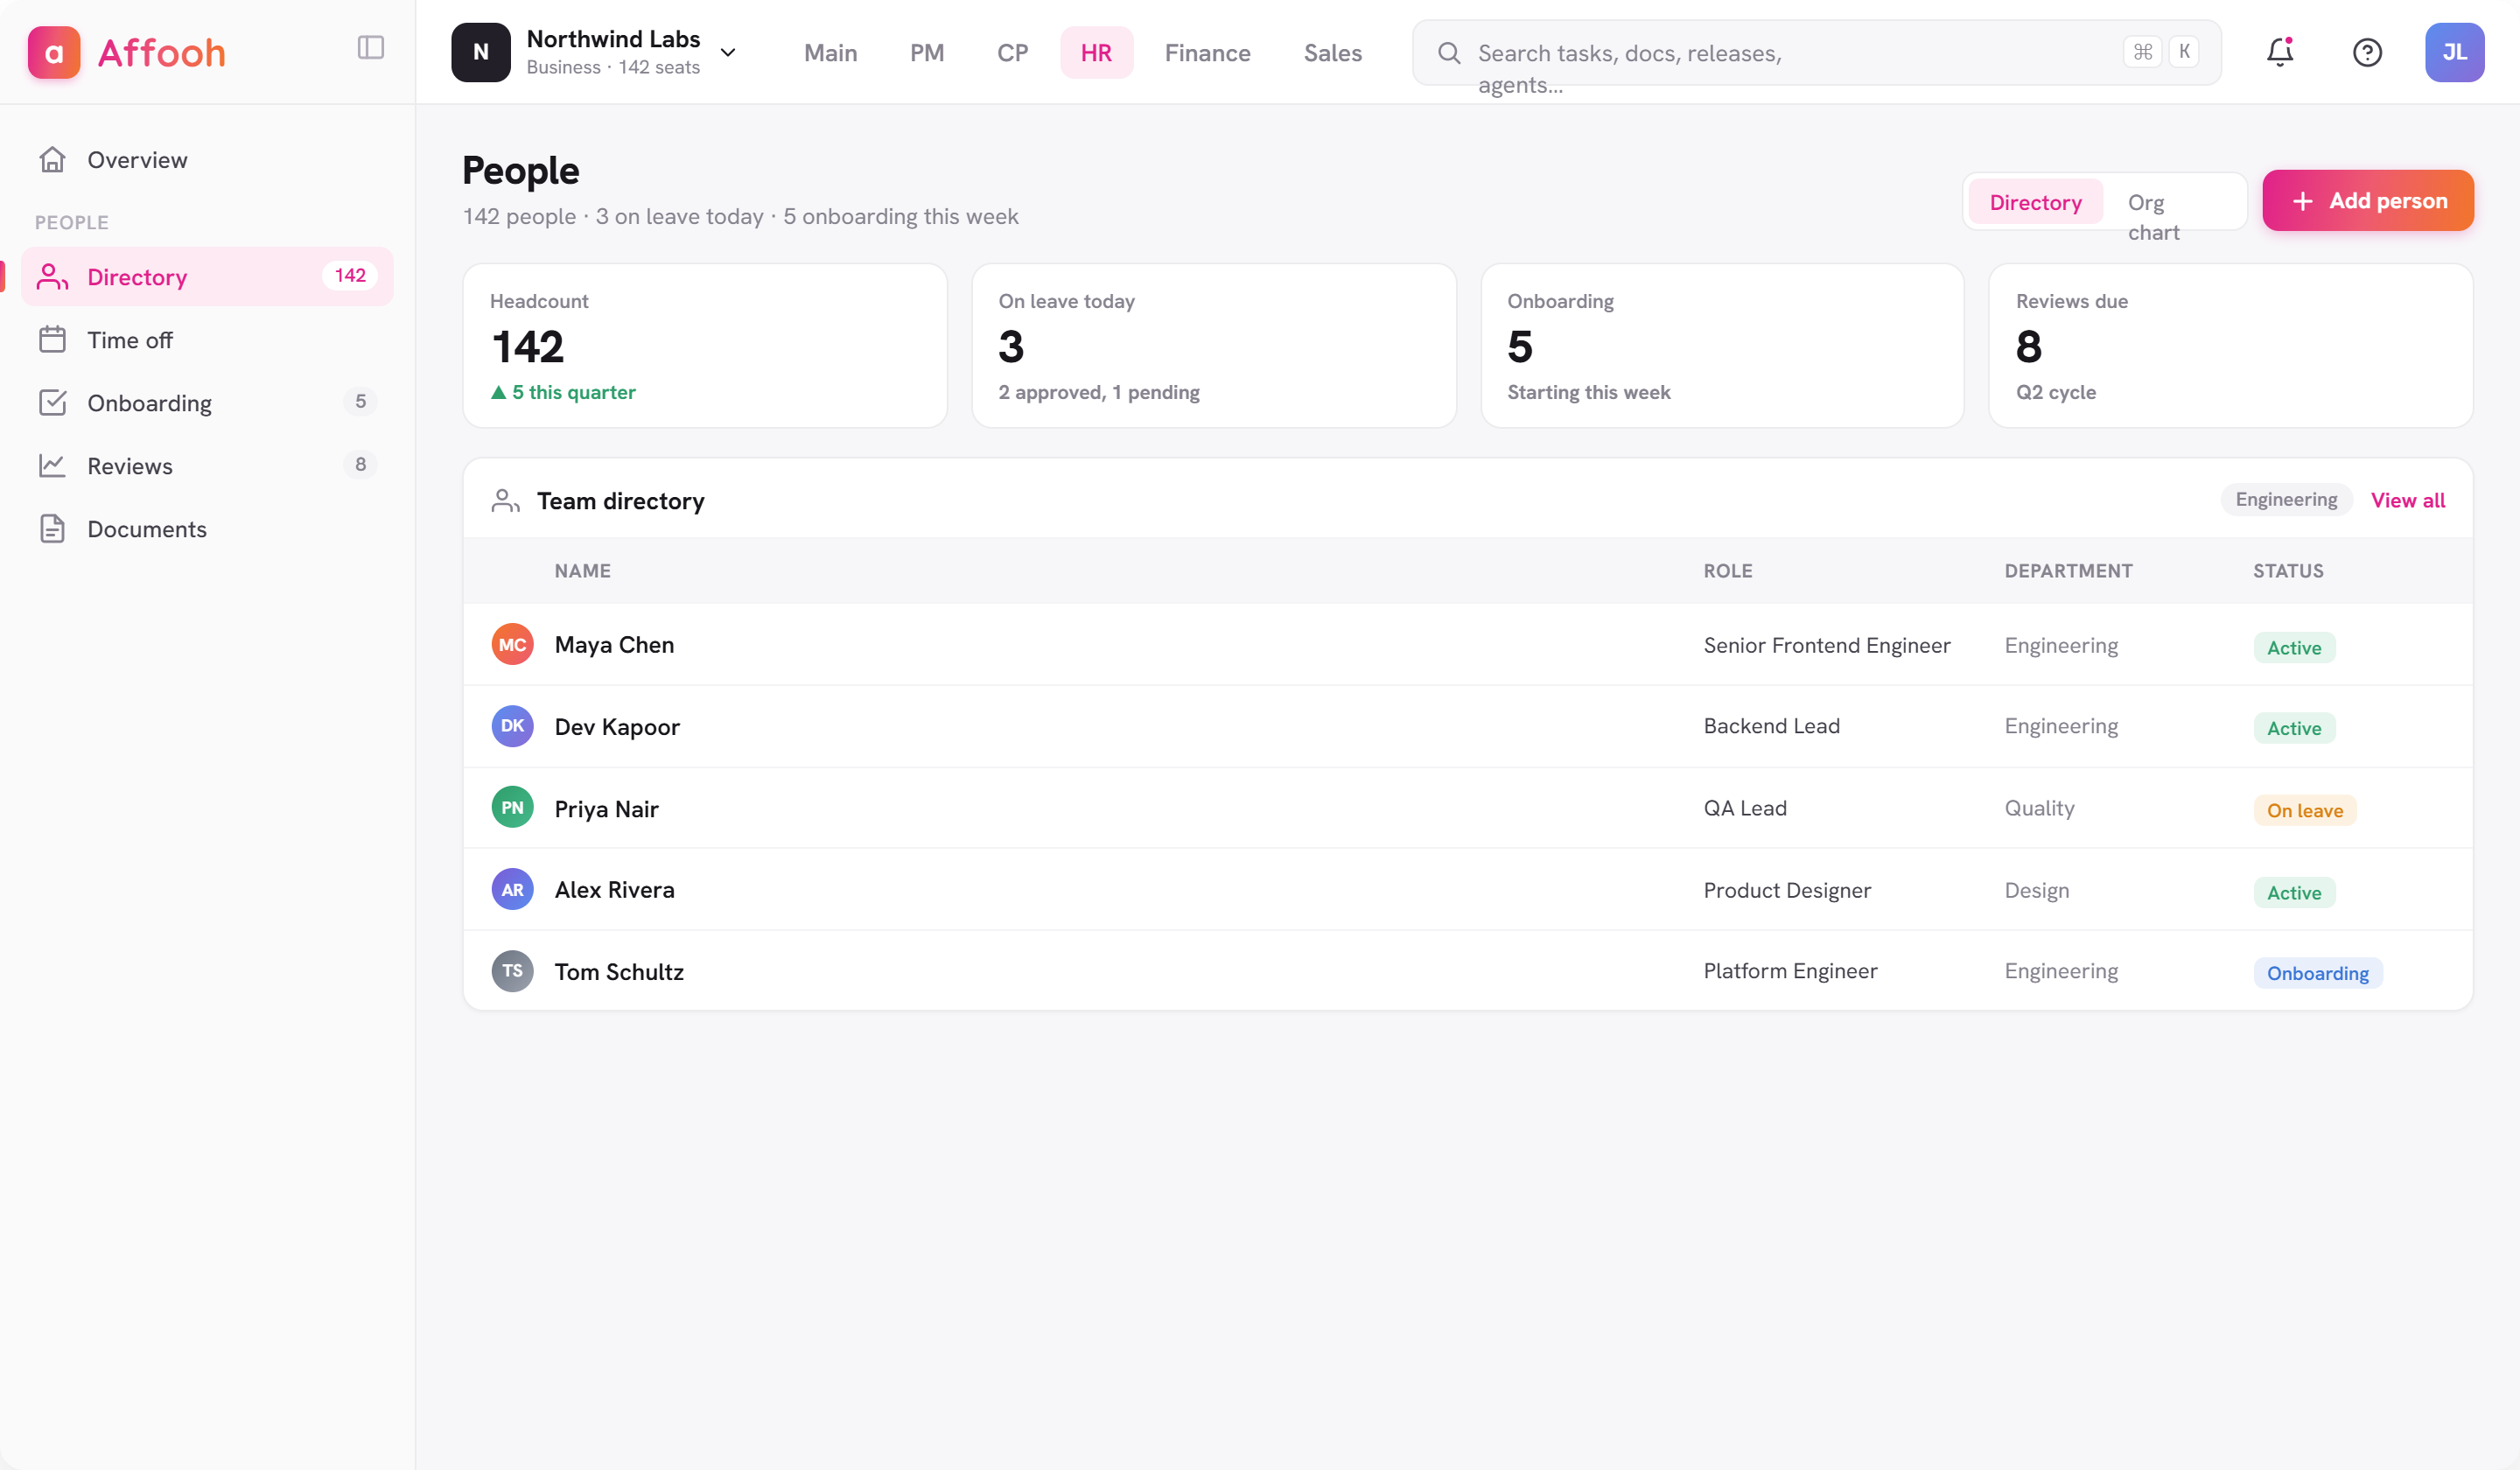Click Alex Rivera's AR avatar
This screenshot has height=1470, width=2520.
tap(513, 890)
